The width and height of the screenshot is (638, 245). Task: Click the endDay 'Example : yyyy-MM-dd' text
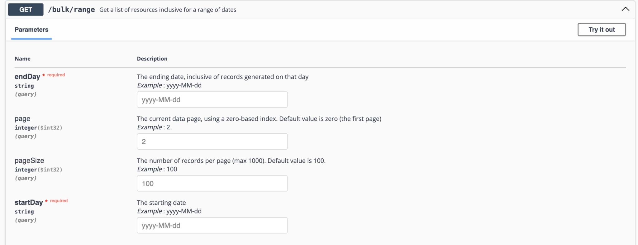point(169,85)
